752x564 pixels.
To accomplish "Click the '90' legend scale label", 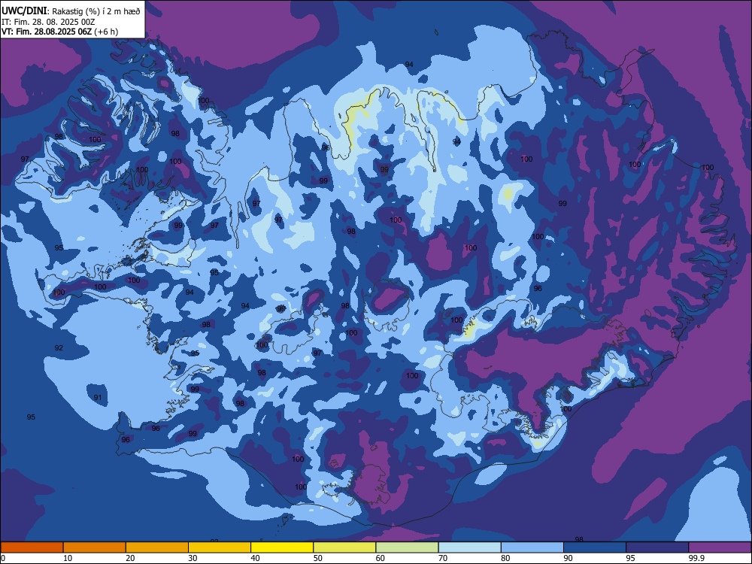I will 568,558.
